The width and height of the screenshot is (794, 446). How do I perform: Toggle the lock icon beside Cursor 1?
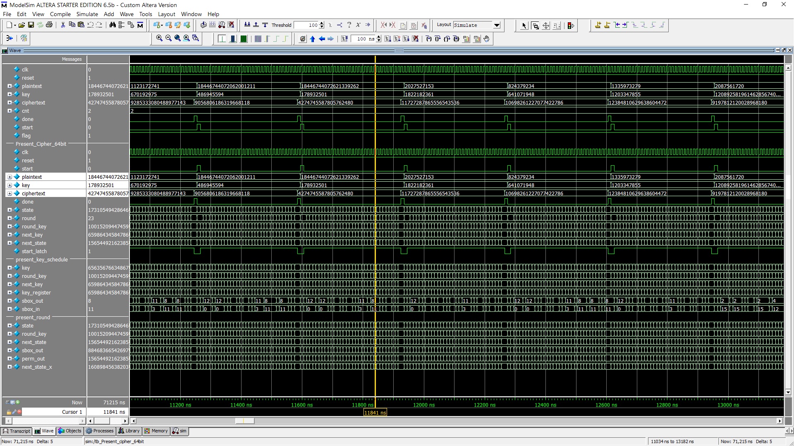(9, 412)
